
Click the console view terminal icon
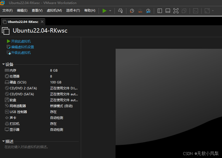(x=196, y=11)
